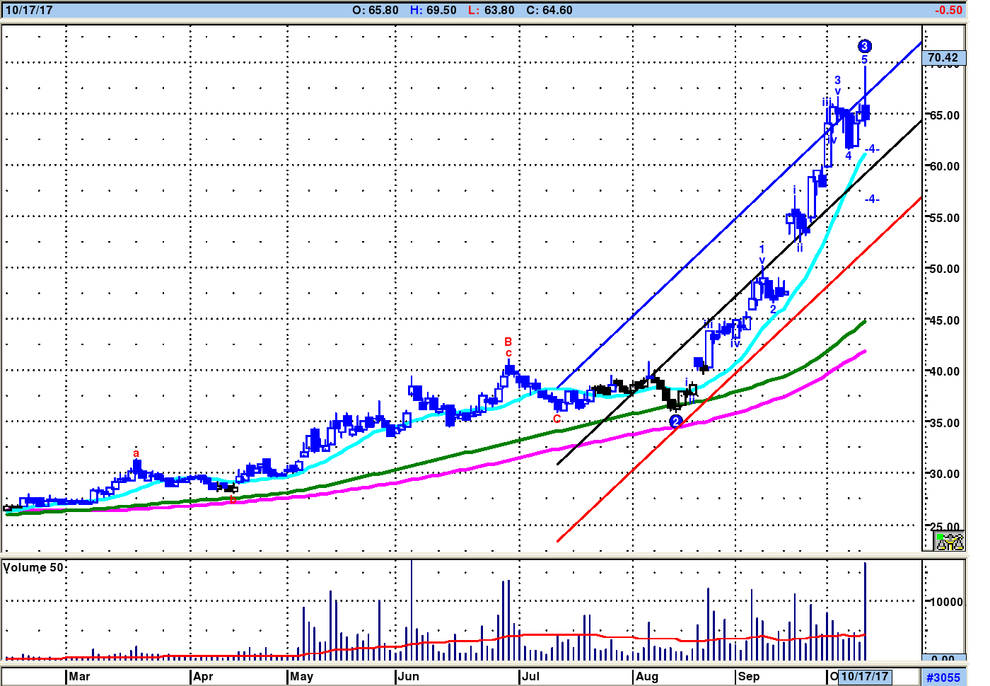
Task: Click the May label on the time axis
Action: click(x=302, y=677)
